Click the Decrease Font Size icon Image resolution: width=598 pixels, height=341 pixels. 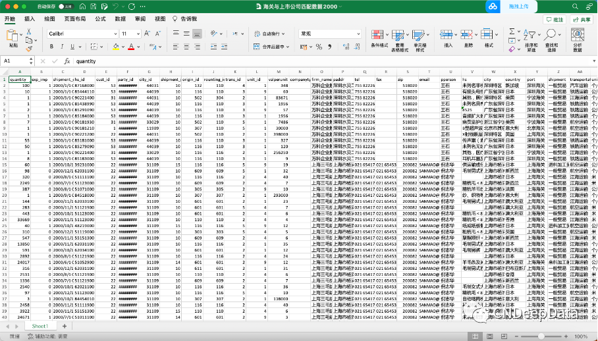coord(158,34)
